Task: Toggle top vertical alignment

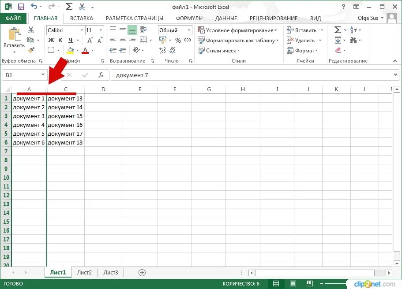Action: tap(113, 30)
